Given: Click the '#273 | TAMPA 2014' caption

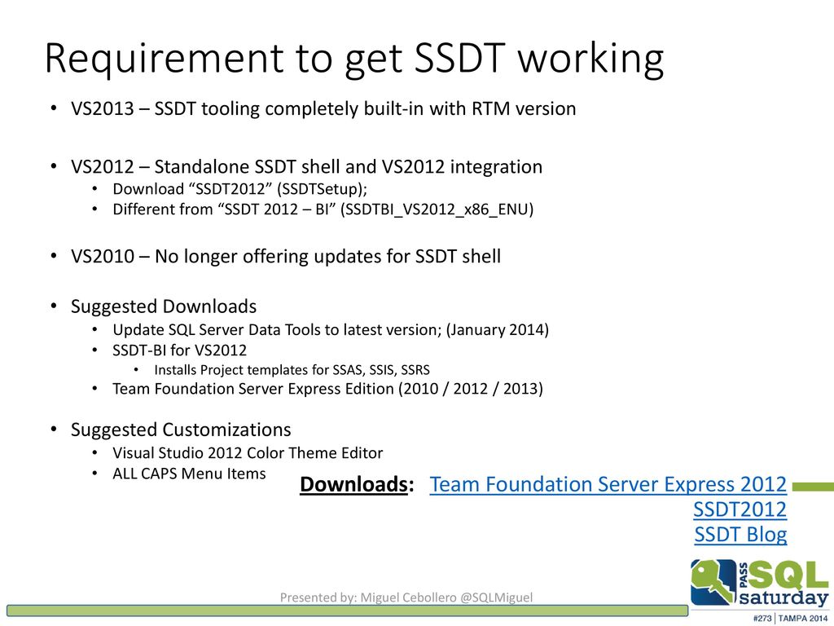Looking at the screenshot, I should point(790,618).
